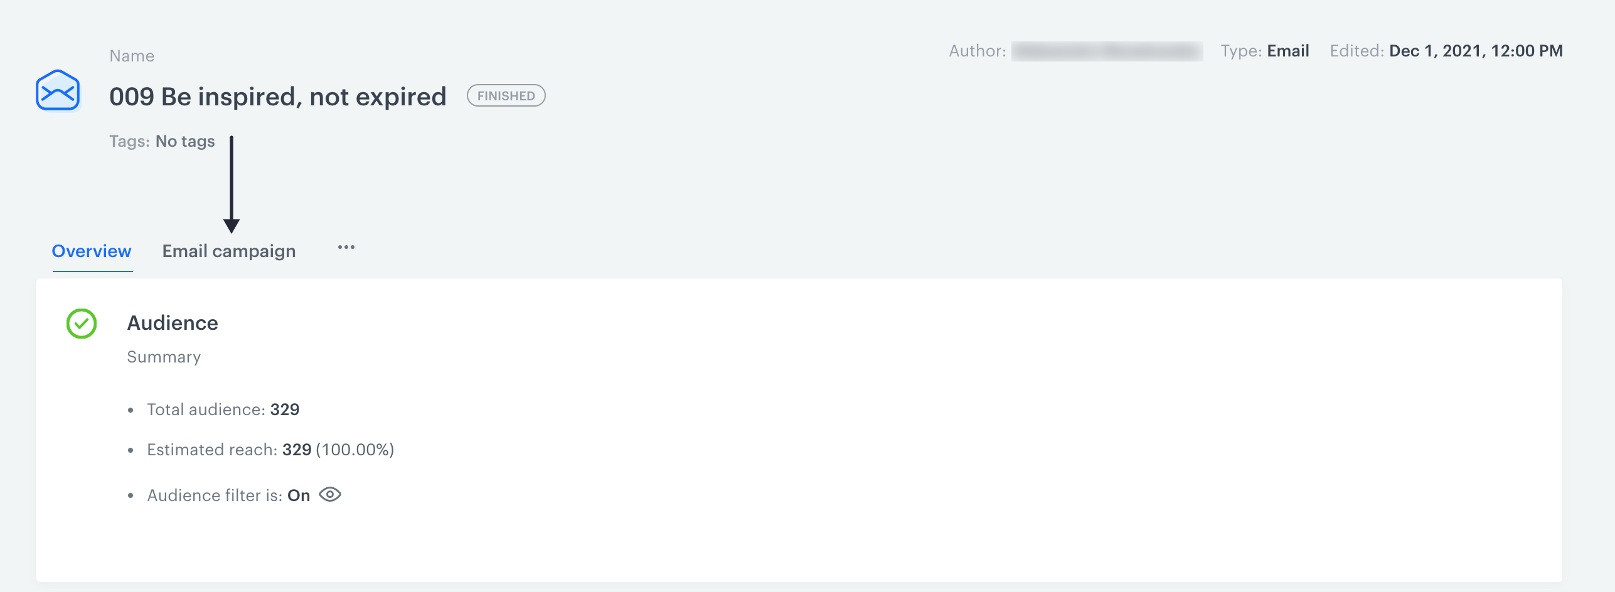
Task: Click the email campaign envelope icon
Action: click(x=58, y=91)
